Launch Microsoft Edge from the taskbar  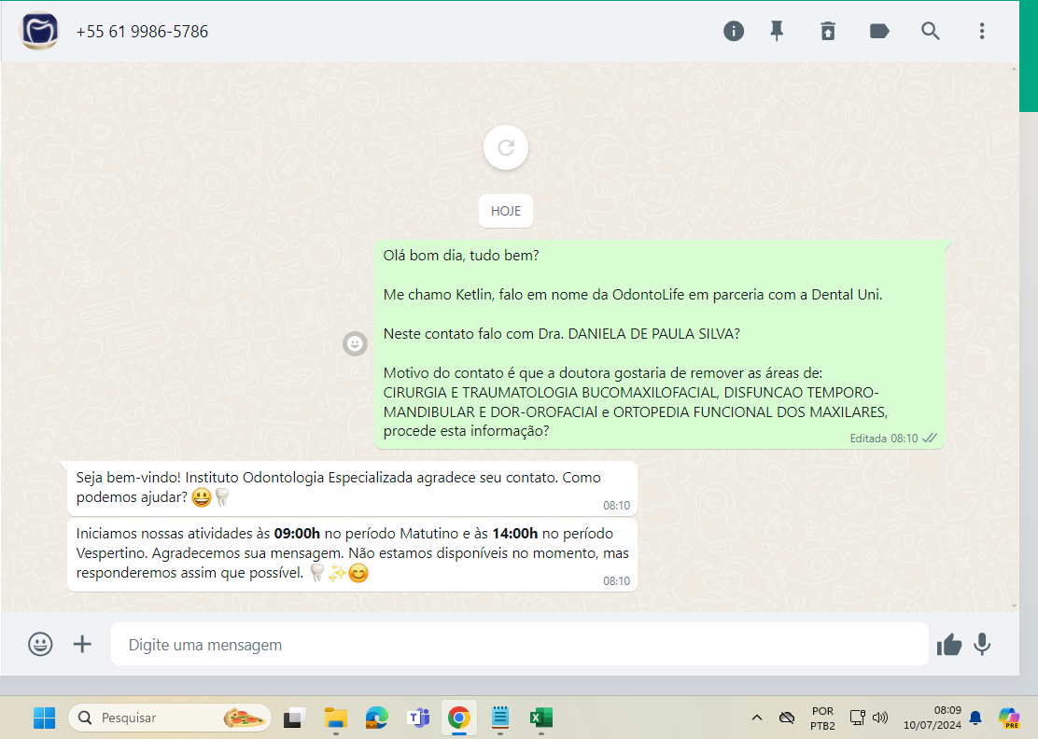click(377, 718)
